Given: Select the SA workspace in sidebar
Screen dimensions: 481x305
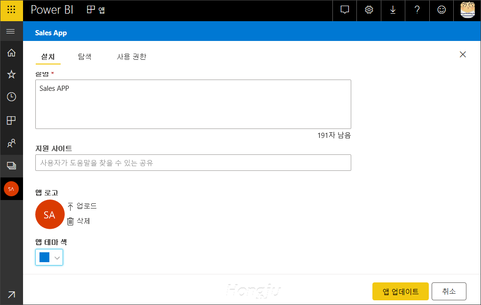Looking at the screenshot, I should (11, 189).
